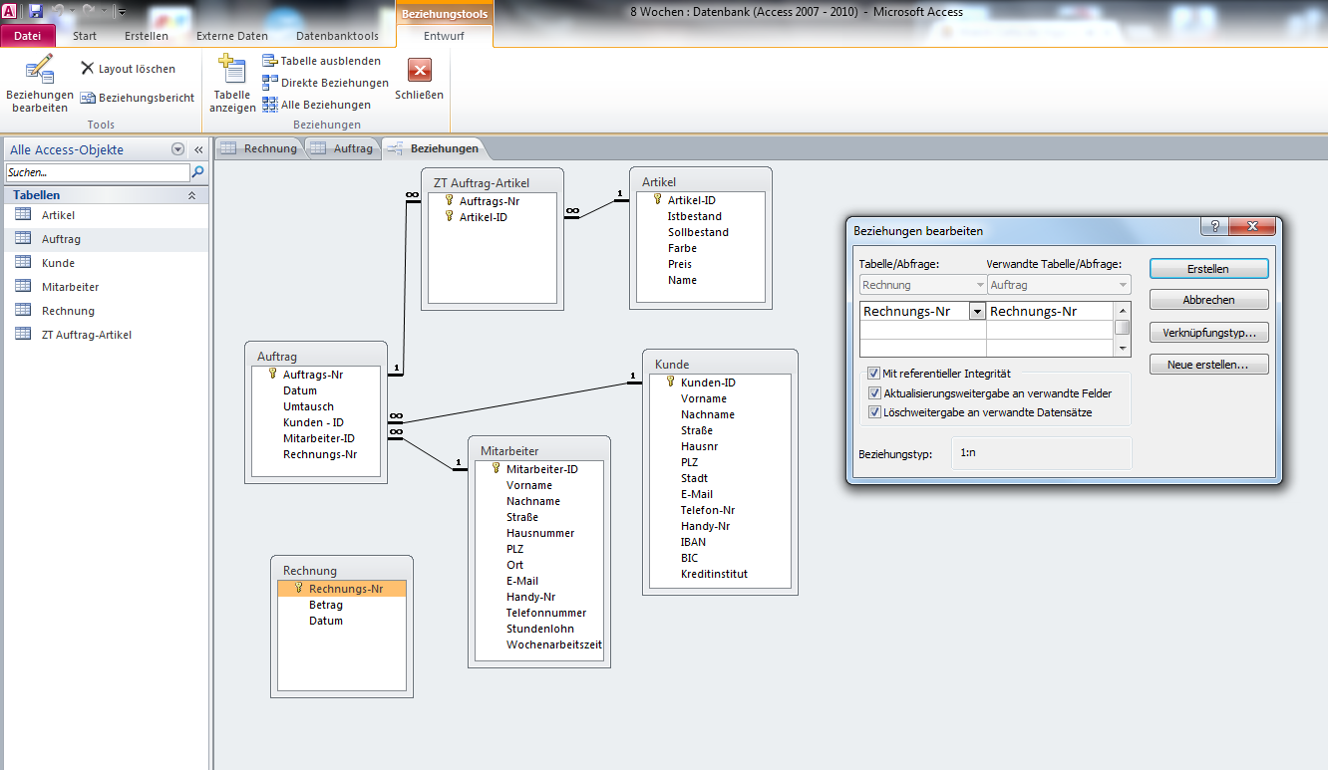Open the Rechnungs-Nr field dropdown arrow
1328x770 pixels.
click(977, 312)
